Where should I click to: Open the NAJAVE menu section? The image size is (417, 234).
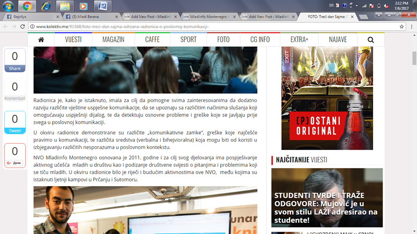coord(338,40)
